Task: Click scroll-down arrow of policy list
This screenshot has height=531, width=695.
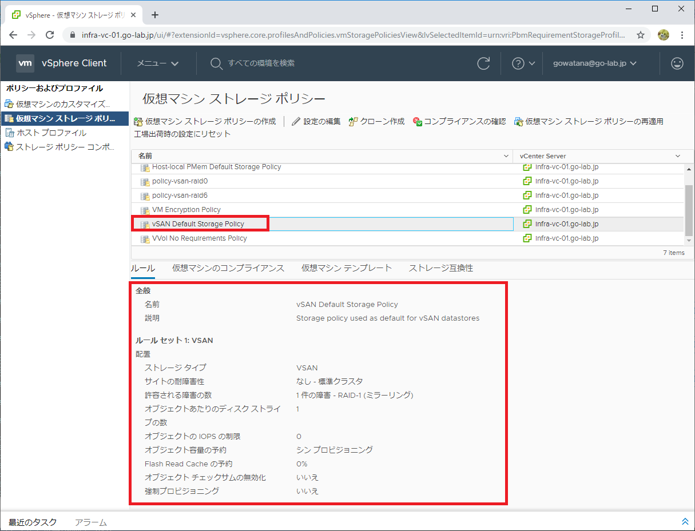Action: 689,241
